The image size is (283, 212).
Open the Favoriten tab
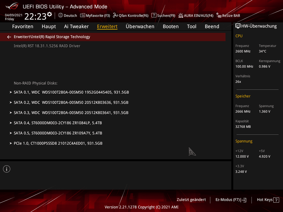[x=23, y=26]
